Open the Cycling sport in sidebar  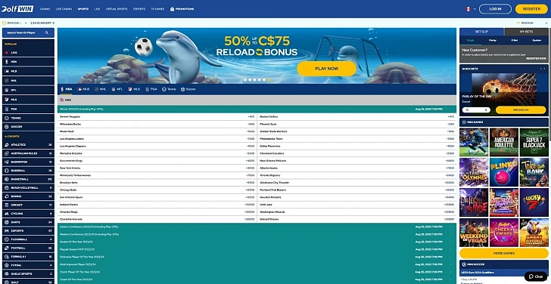point(28,214)
